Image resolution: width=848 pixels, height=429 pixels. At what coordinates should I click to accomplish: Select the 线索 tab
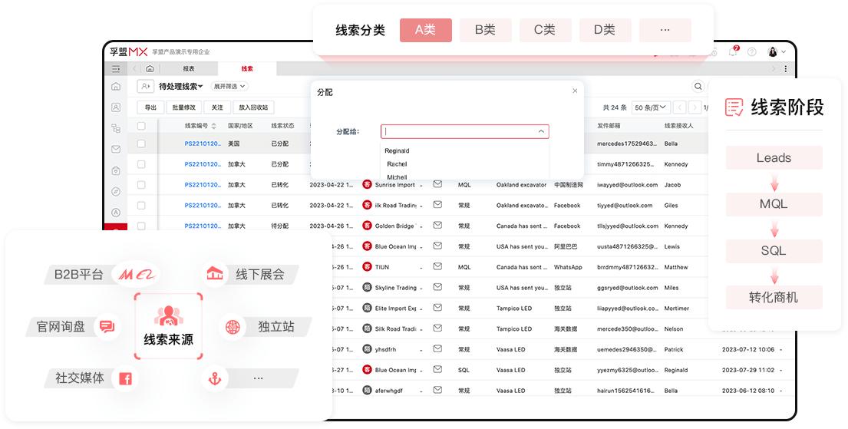pyautogui.click(x=247, y=69)
